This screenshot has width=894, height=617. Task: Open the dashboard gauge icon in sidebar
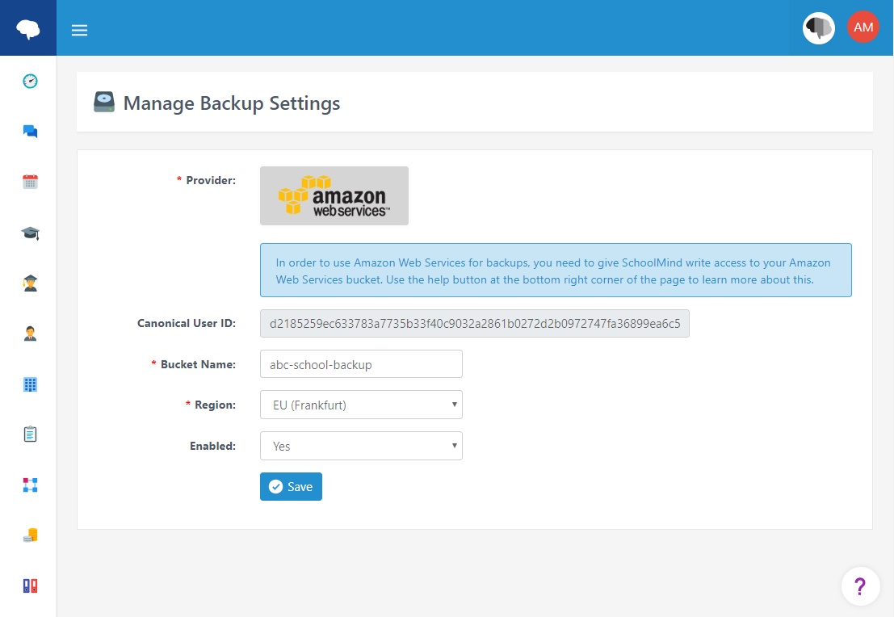click(x=30, y=81)
